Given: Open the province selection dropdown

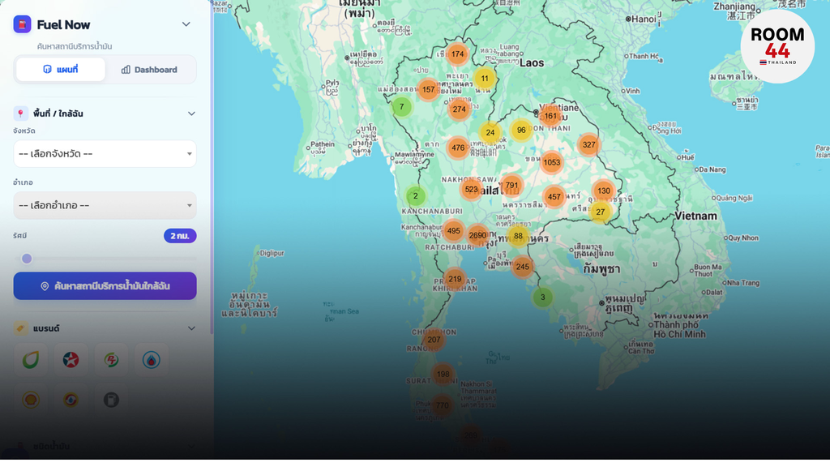Looking at the screenshot, I should 105,154.
